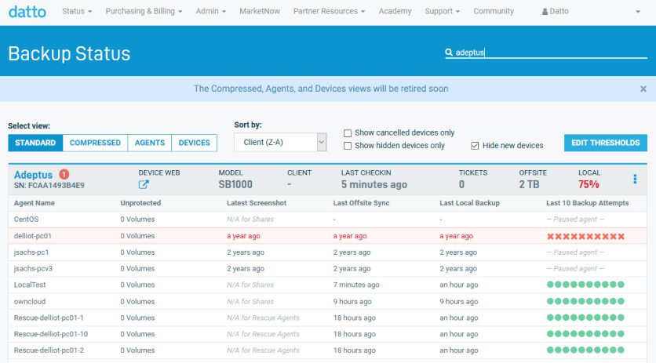Click green backup attempt dots for LocalTest
This screenshot has height=363, width=656.
click(x=585, y=285)
